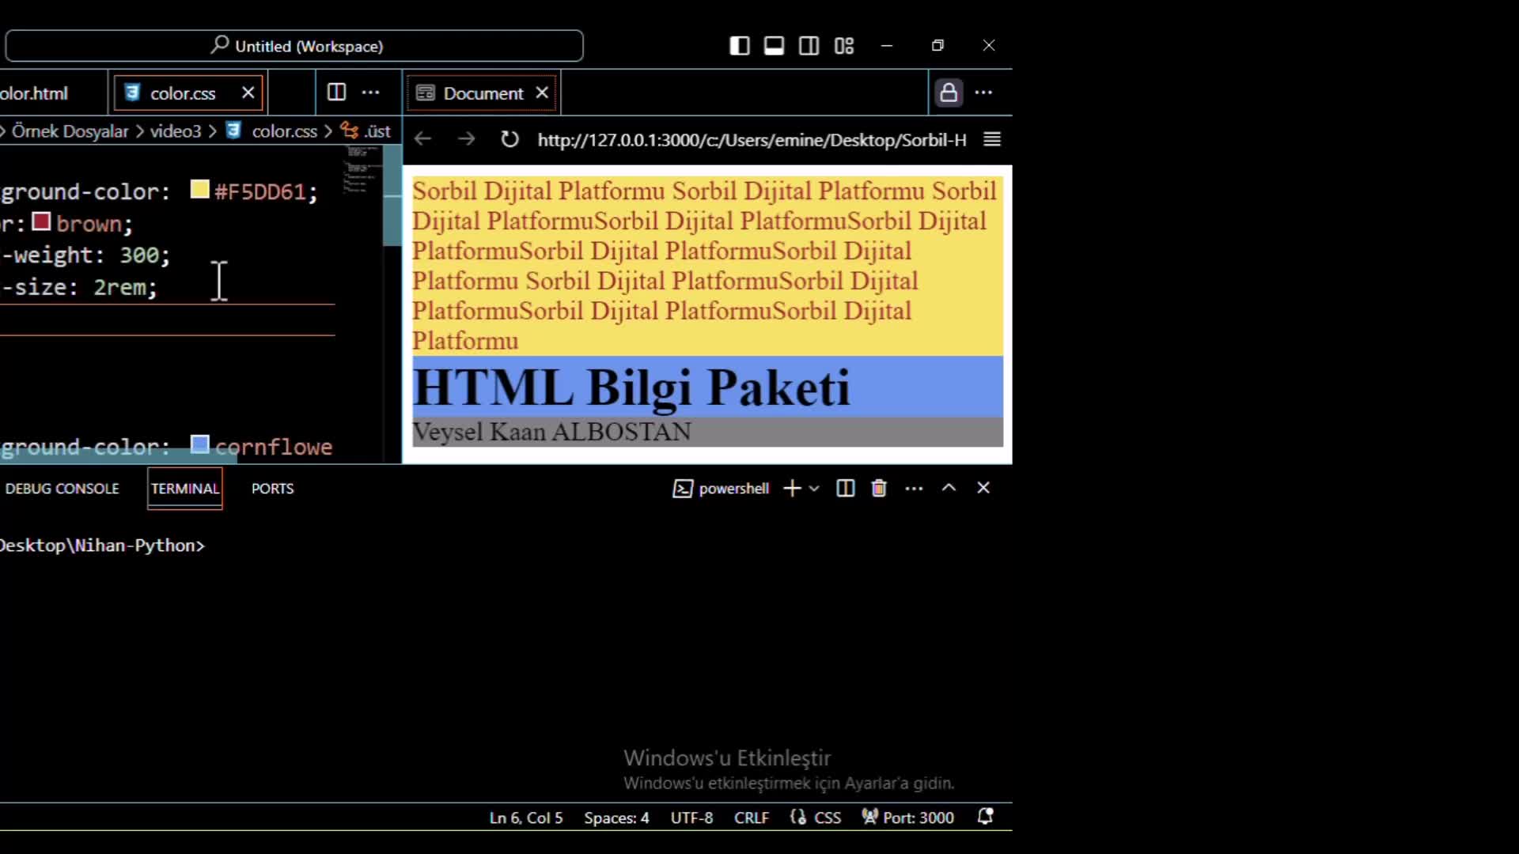Select encoding via UTF-8 status item

[691, 818]
